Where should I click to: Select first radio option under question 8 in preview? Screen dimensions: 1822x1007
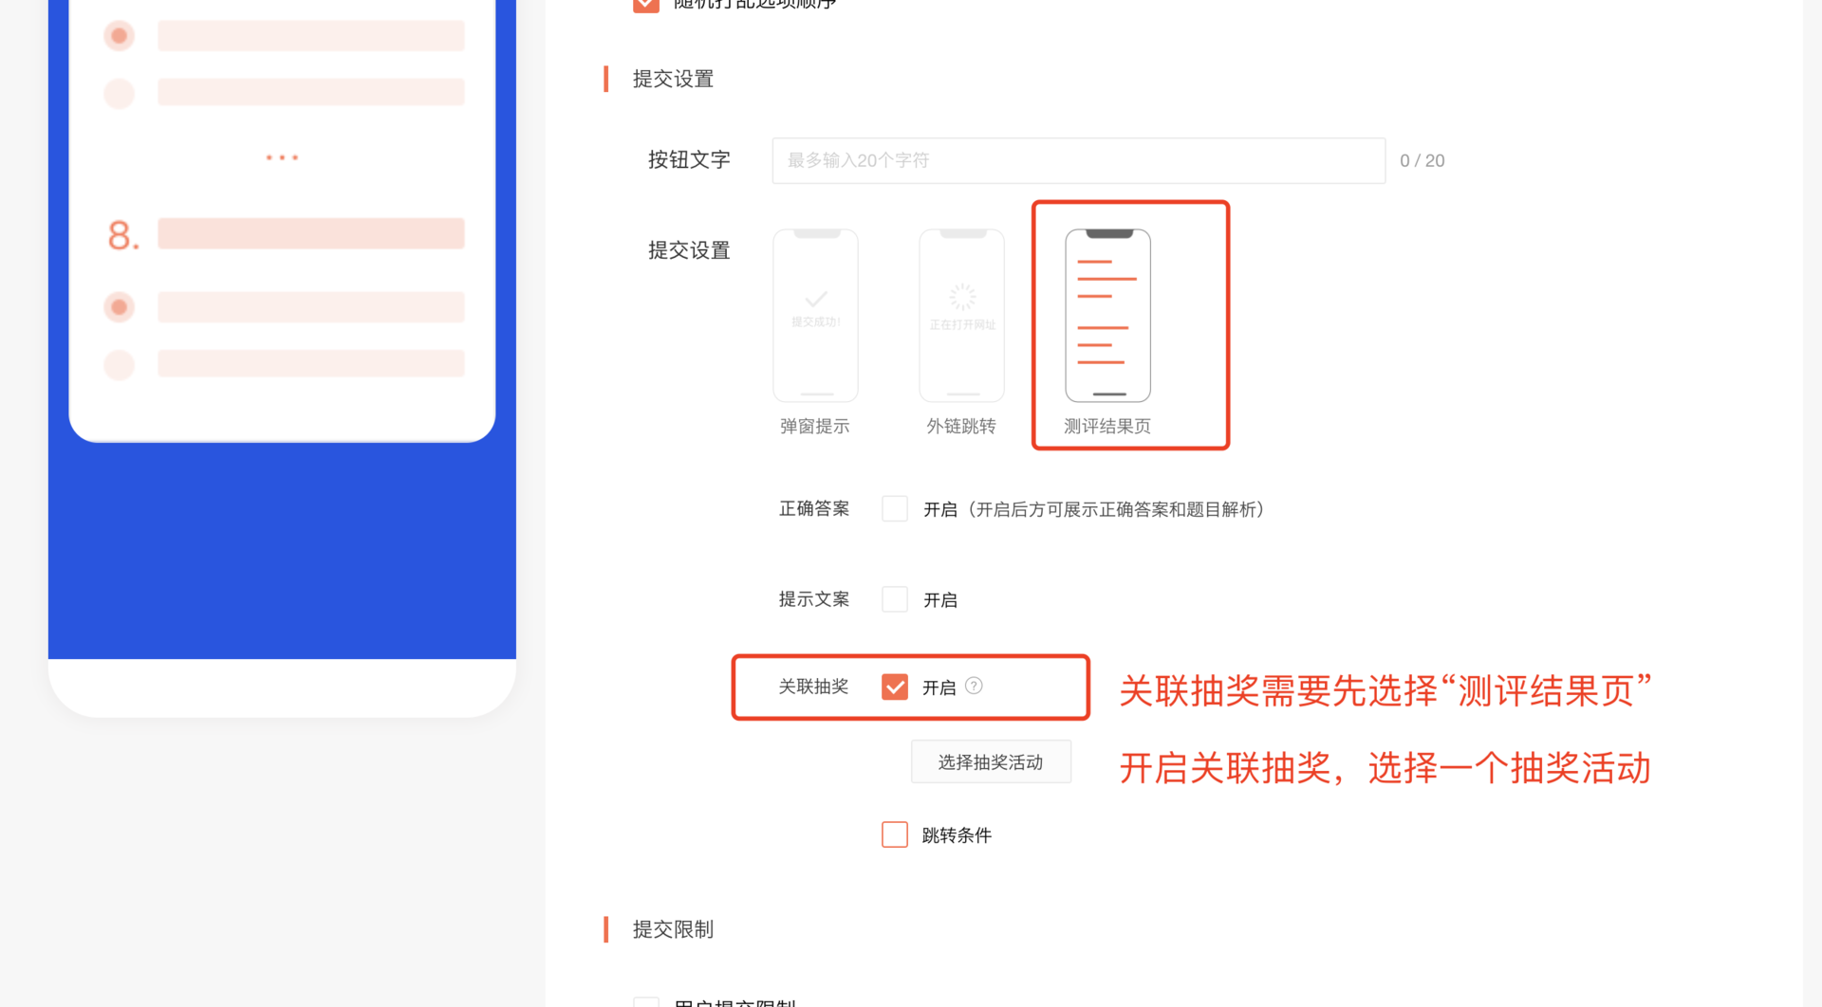119,307
